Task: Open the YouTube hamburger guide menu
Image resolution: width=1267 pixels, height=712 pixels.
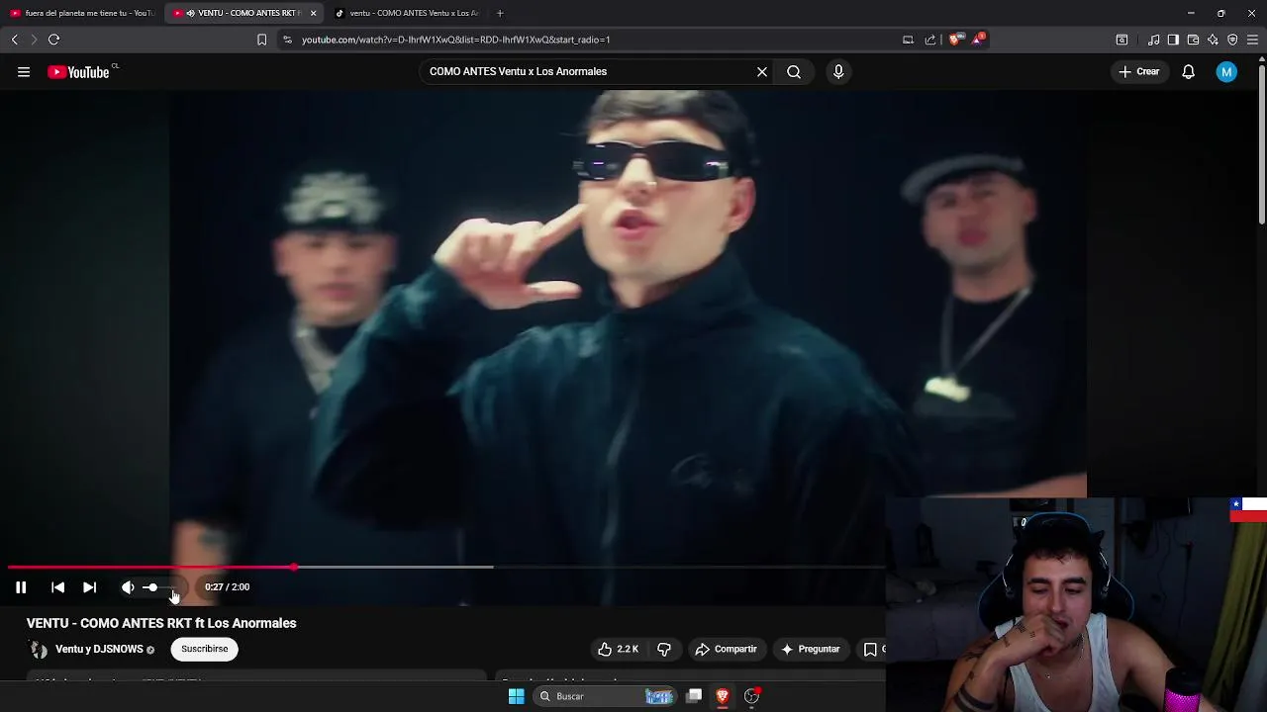Action: click(24, 71)
